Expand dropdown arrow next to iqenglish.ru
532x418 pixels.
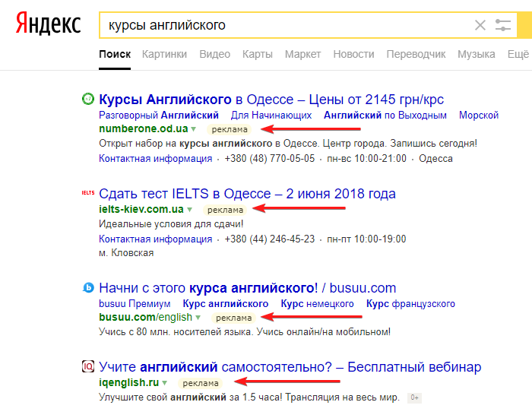click(165, 383)
